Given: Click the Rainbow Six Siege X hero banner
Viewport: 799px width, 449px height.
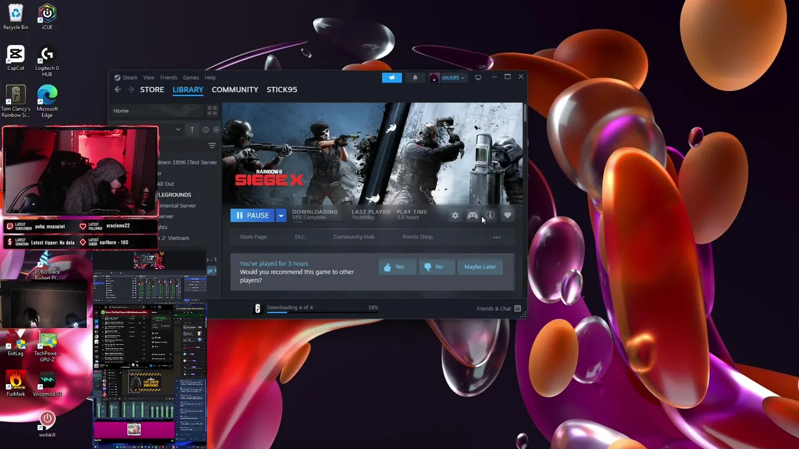Looking at the screenshot, I should point(373,153).
